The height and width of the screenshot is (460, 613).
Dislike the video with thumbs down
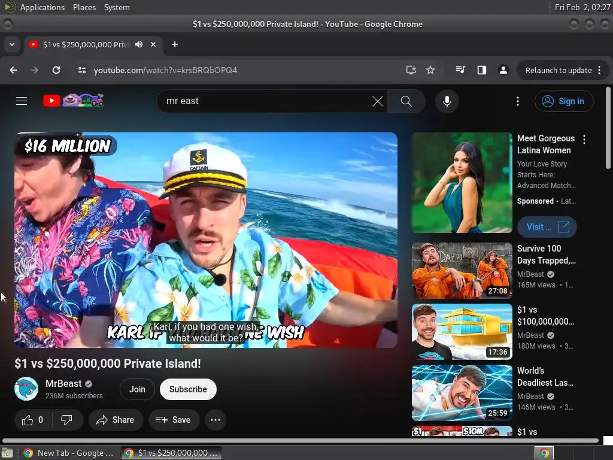[67, 420]
